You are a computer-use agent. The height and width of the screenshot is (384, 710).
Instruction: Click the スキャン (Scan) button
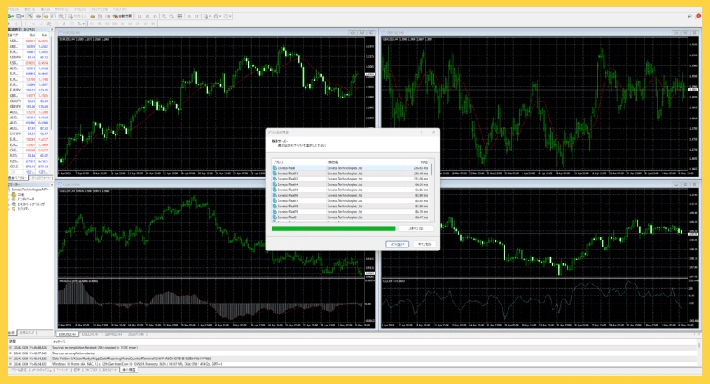coord(415,228)
